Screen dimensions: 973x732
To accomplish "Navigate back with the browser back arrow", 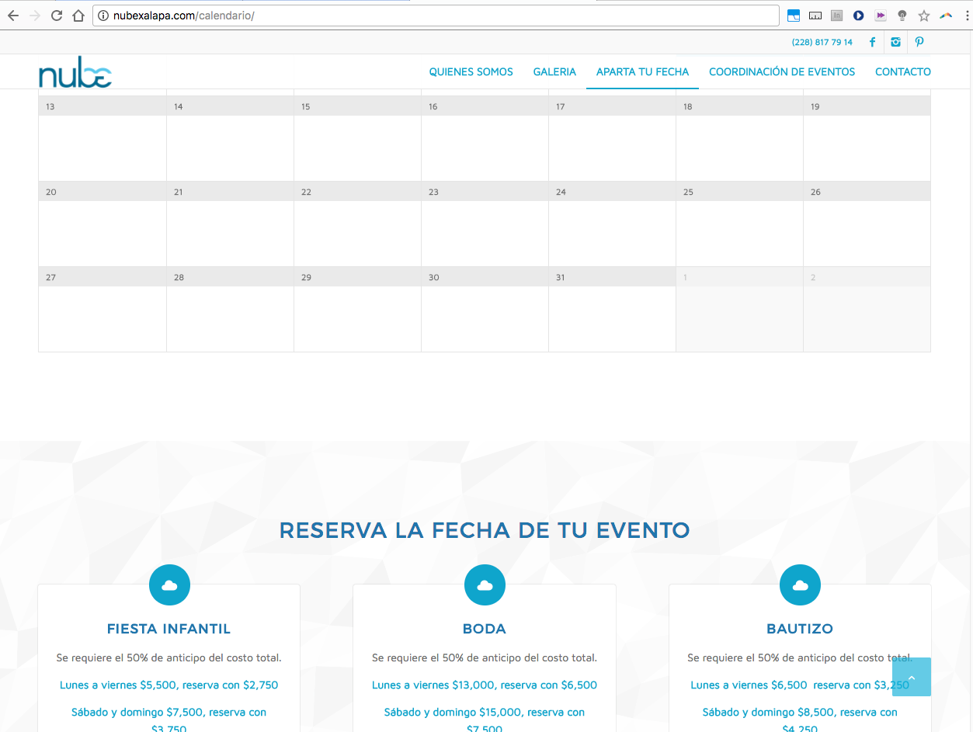I will [13, 16].
